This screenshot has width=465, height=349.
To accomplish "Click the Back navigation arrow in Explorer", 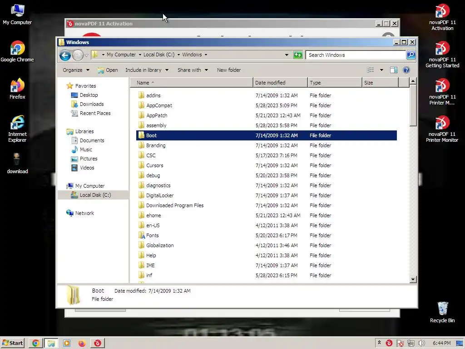I will point(65,55).
